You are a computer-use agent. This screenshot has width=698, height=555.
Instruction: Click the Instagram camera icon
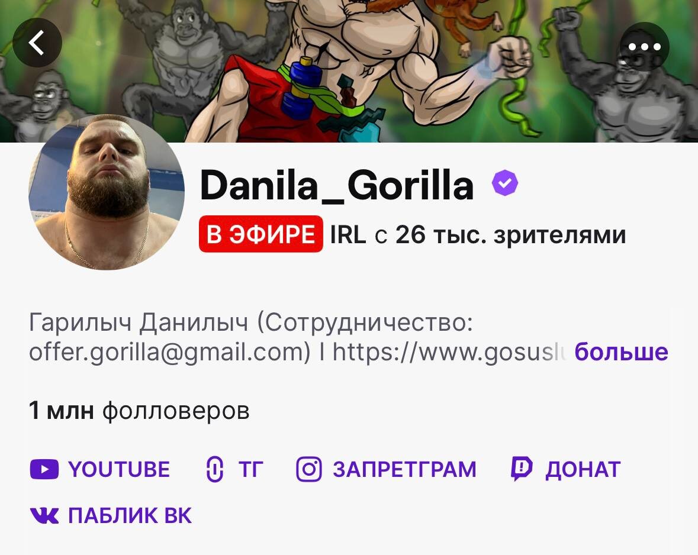[x=309, y=469]
